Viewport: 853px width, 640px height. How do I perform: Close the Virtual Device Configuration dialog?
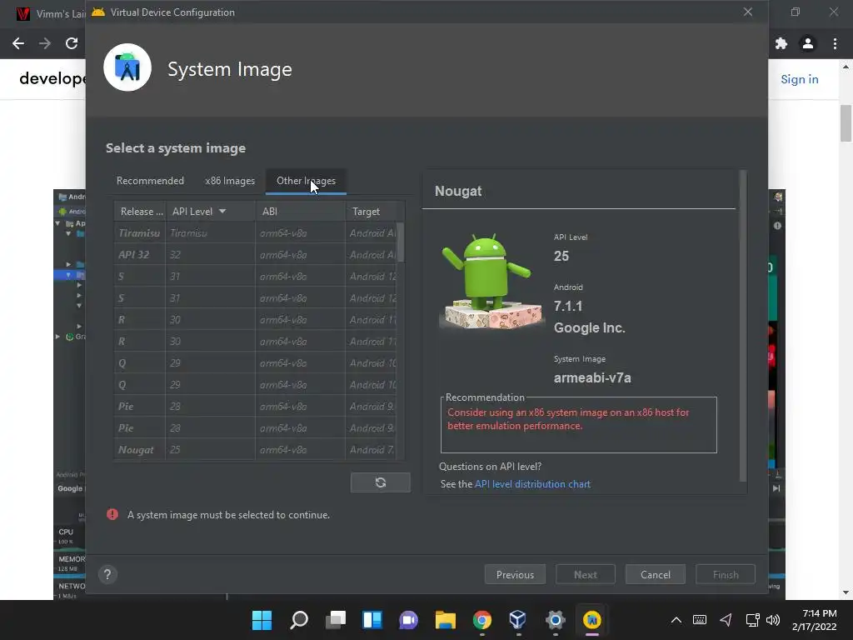pyautogui.click(x=748, y=12)
